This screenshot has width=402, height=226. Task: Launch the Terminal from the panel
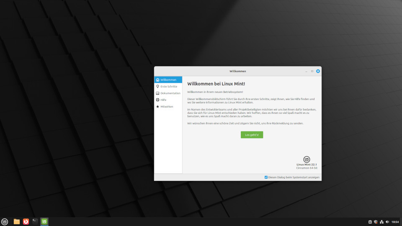click(35, 222)
